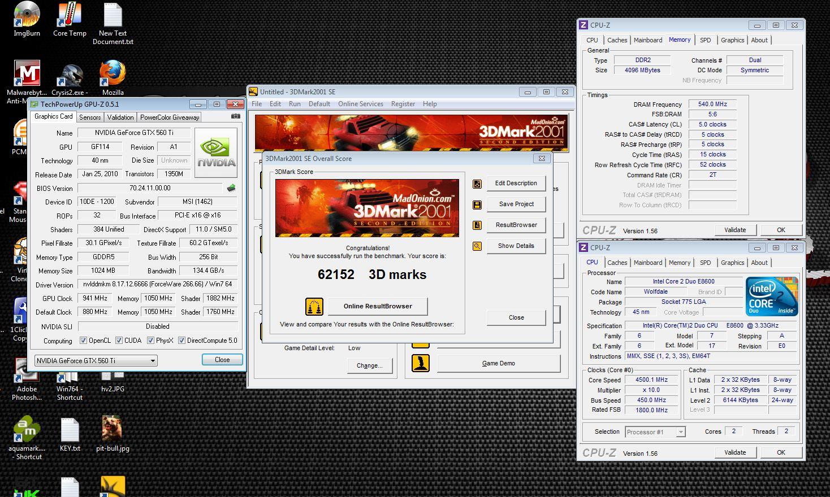Viewport: 830px width, 497px height.
Task: Click the Game Demo button
Action: pos(499,364)
